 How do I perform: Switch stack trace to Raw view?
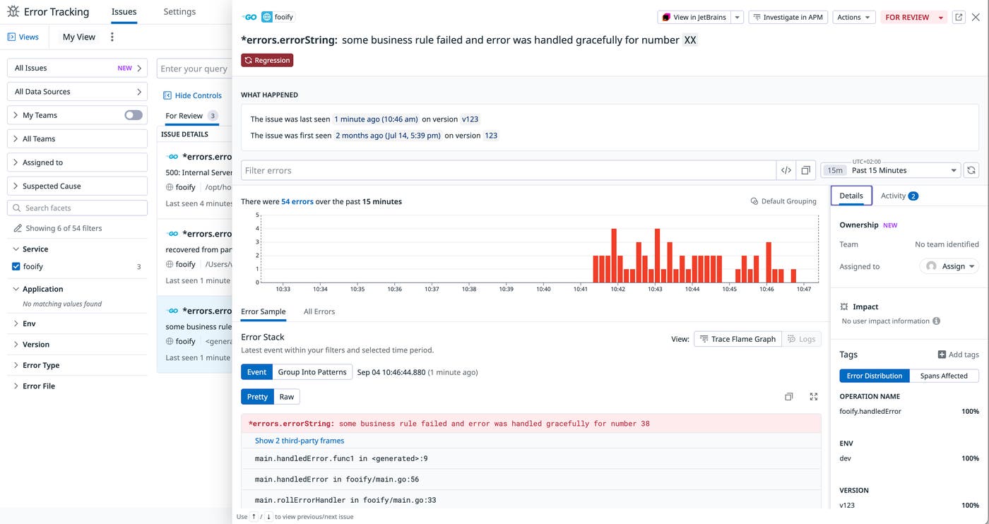tap(286, 396)
